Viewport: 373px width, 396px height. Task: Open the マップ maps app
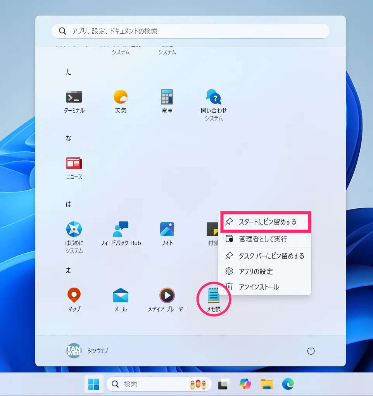(74, 300)
